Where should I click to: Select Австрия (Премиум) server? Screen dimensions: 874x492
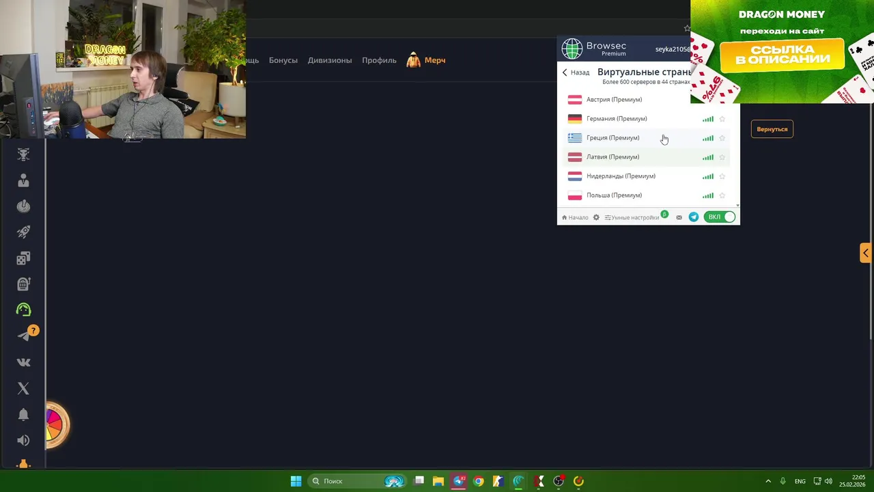click(x=647, y=100)
